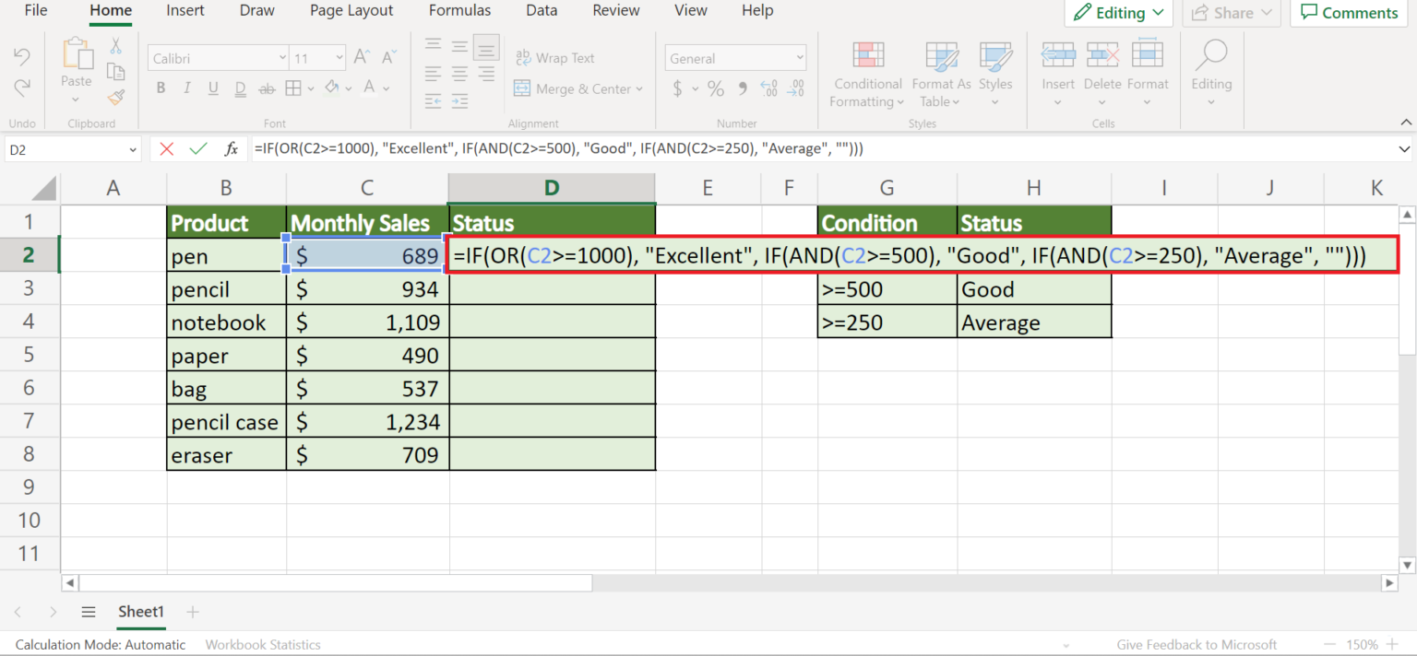
Task: Open the Number Format combo box
Action: [x=734, y=57]
